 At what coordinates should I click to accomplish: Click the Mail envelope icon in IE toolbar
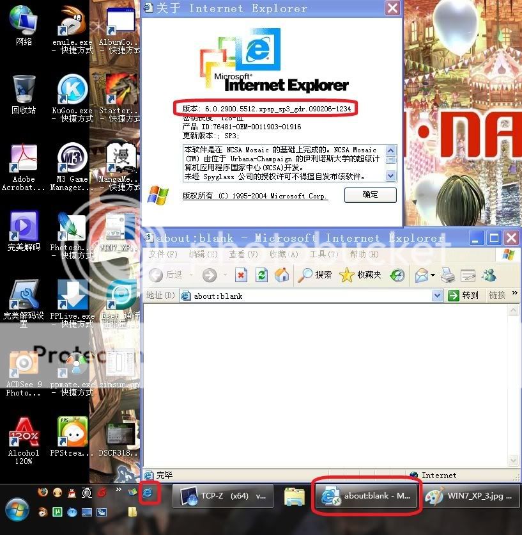click(x=422, y=275)
